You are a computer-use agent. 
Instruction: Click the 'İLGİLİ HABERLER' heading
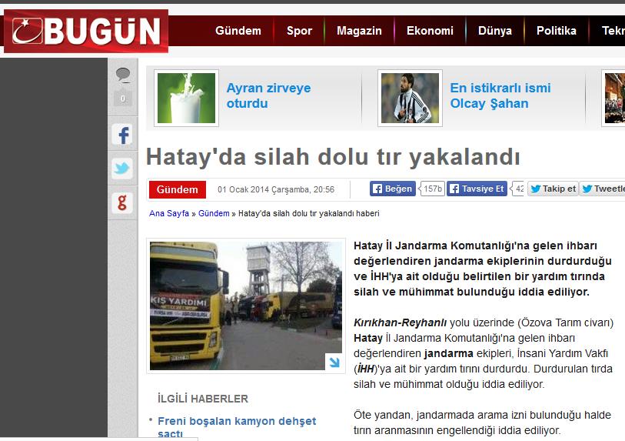[203, 399]
